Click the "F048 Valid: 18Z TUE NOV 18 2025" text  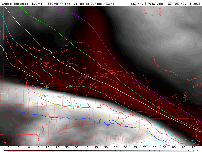pyautogui.click(x=174, y=4)
